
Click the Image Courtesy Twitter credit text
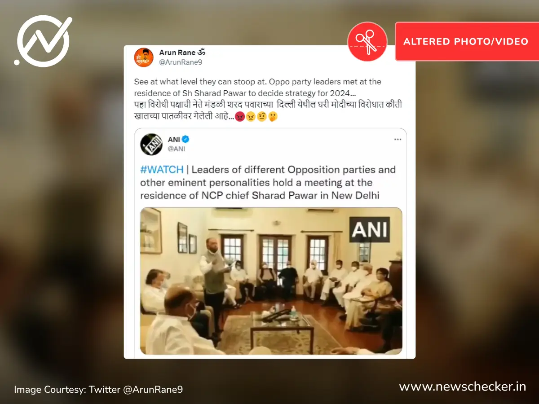98,389
